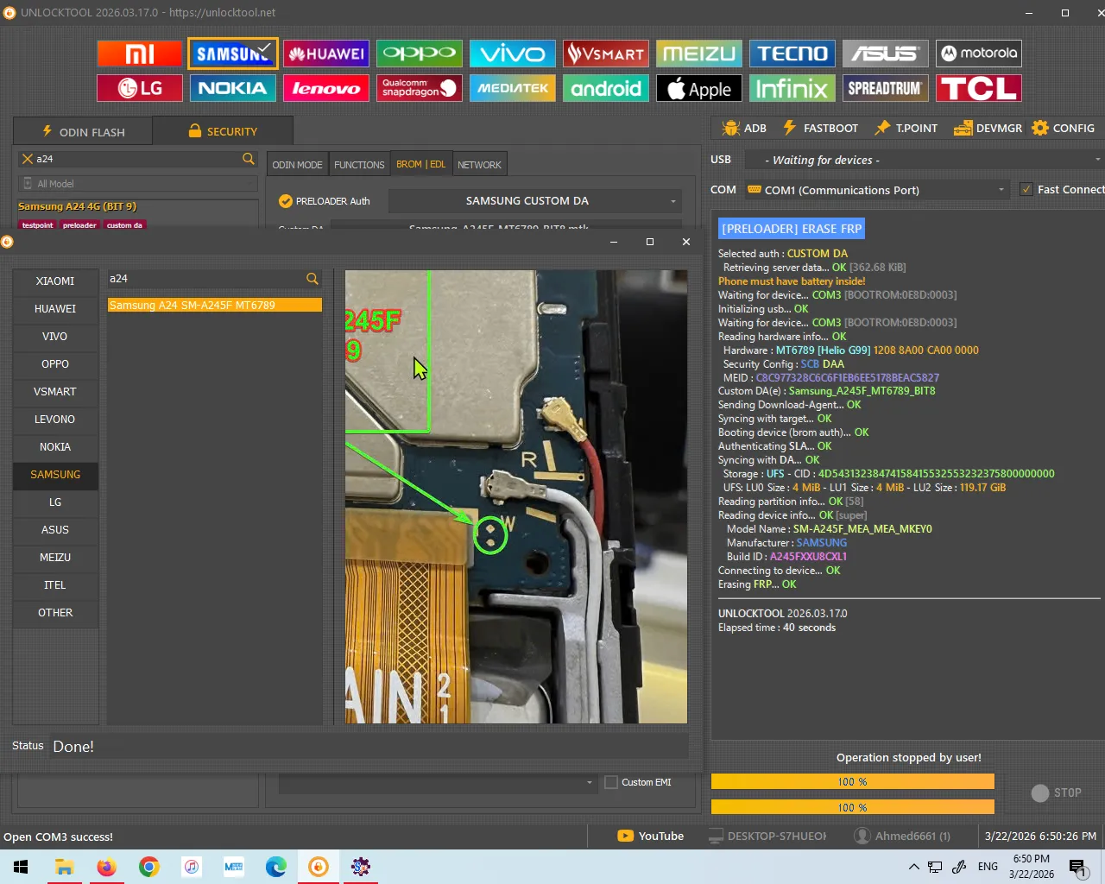
Task: Click the Huawei brand logo
Action: (x=326, y=54)
